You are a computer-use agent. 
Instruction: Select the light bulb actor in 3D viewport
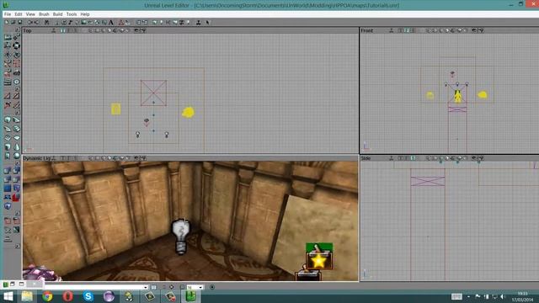pyautogui.click(x=181, y=236)
